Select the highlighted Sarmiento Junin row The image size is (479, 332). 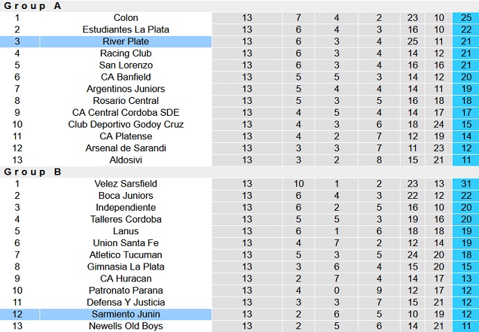(126, 315)
